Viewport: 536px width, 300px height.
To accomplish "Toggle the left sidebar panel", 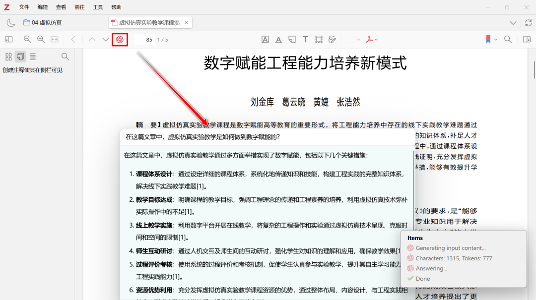I will pos(8,40).
